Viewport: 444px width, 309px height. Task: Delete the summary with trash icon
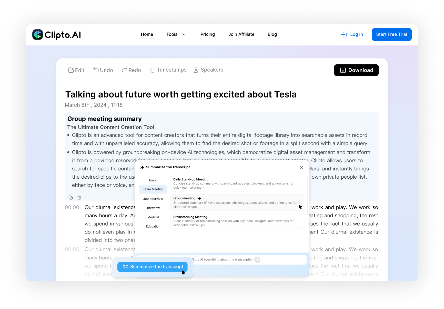pos(79,197)
